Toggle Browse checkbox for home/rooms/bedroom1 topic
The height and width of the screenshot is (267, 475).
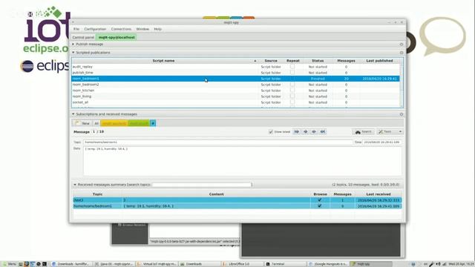coord(320,206)
